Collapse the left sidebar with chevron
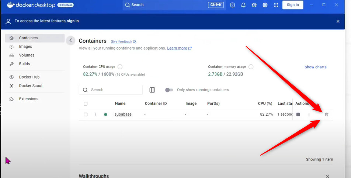 tap(70, 41)
